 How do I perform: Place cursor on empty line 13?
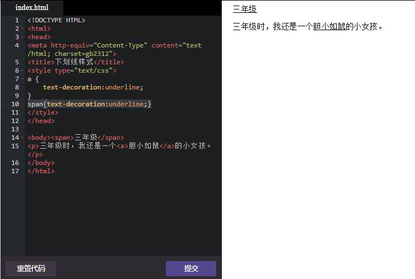(x=123, y=129)
